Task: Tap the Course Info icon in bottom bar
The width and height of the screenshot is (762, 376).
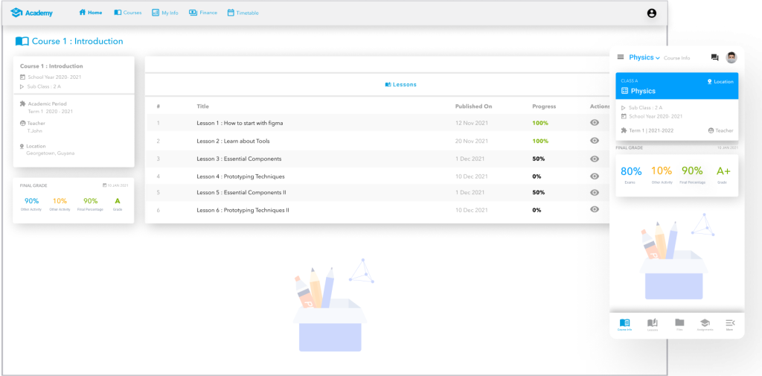Action: coord(624,323)
